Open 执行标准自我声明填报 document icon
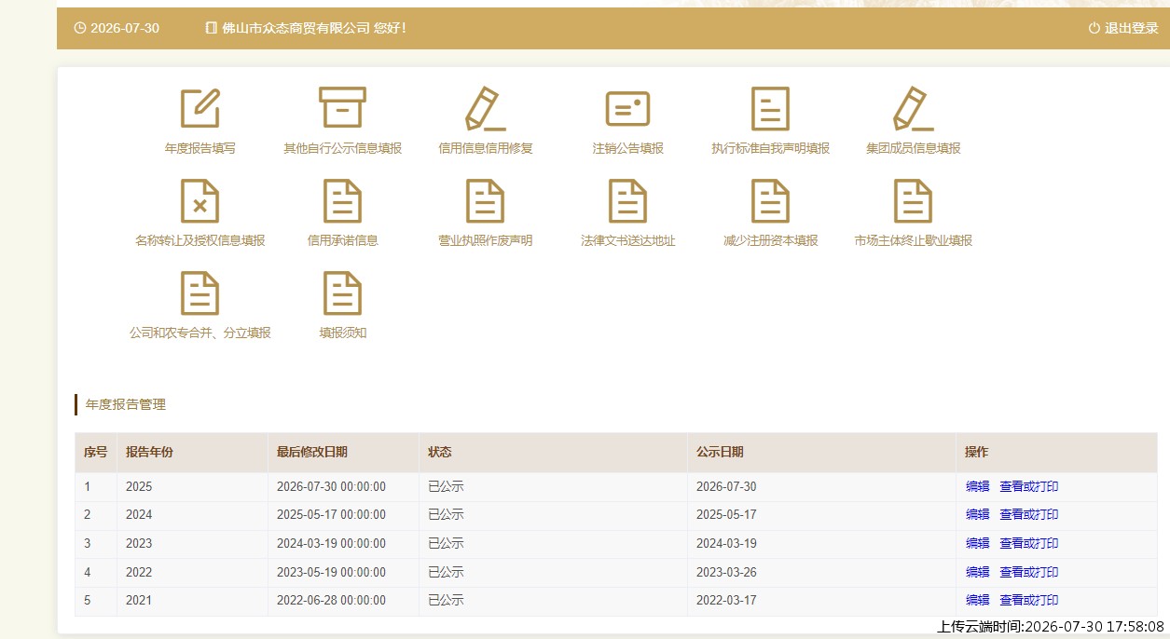This screenshot has width=1170, height=639. point(770,108)
